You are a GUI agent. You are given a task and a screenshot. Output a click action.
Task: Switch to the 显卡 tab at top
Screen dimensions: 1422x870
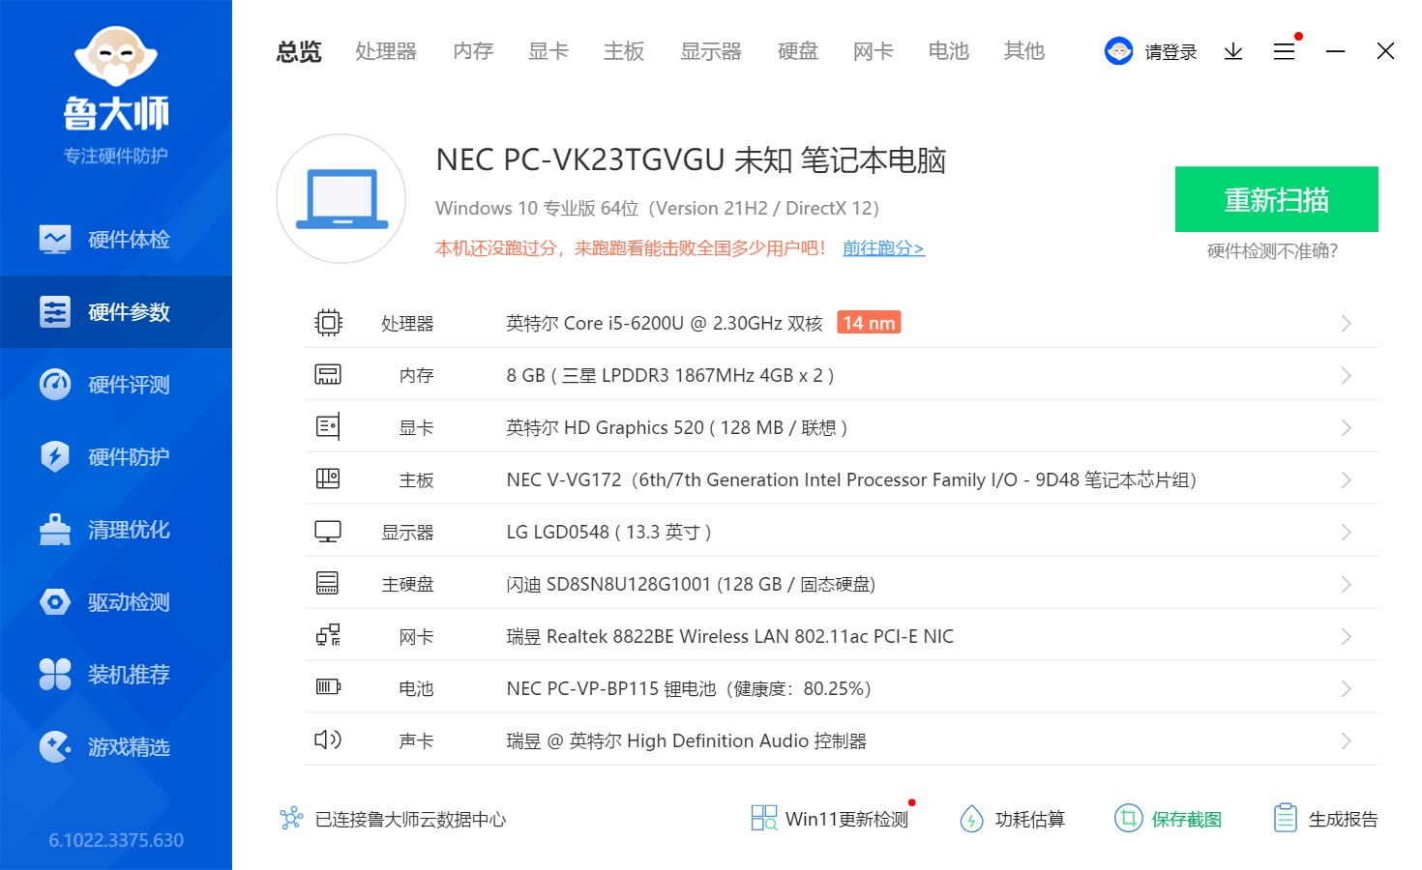tap(548, 51)
